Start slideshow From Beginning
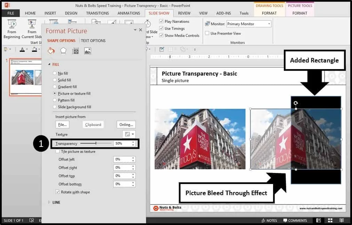This screenshot has height=225, width=352. pos(12,29)
